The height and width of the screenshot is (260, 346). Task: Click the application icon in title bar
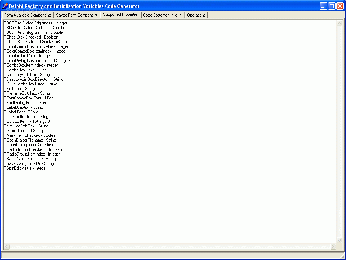click(x=5, y=6)
